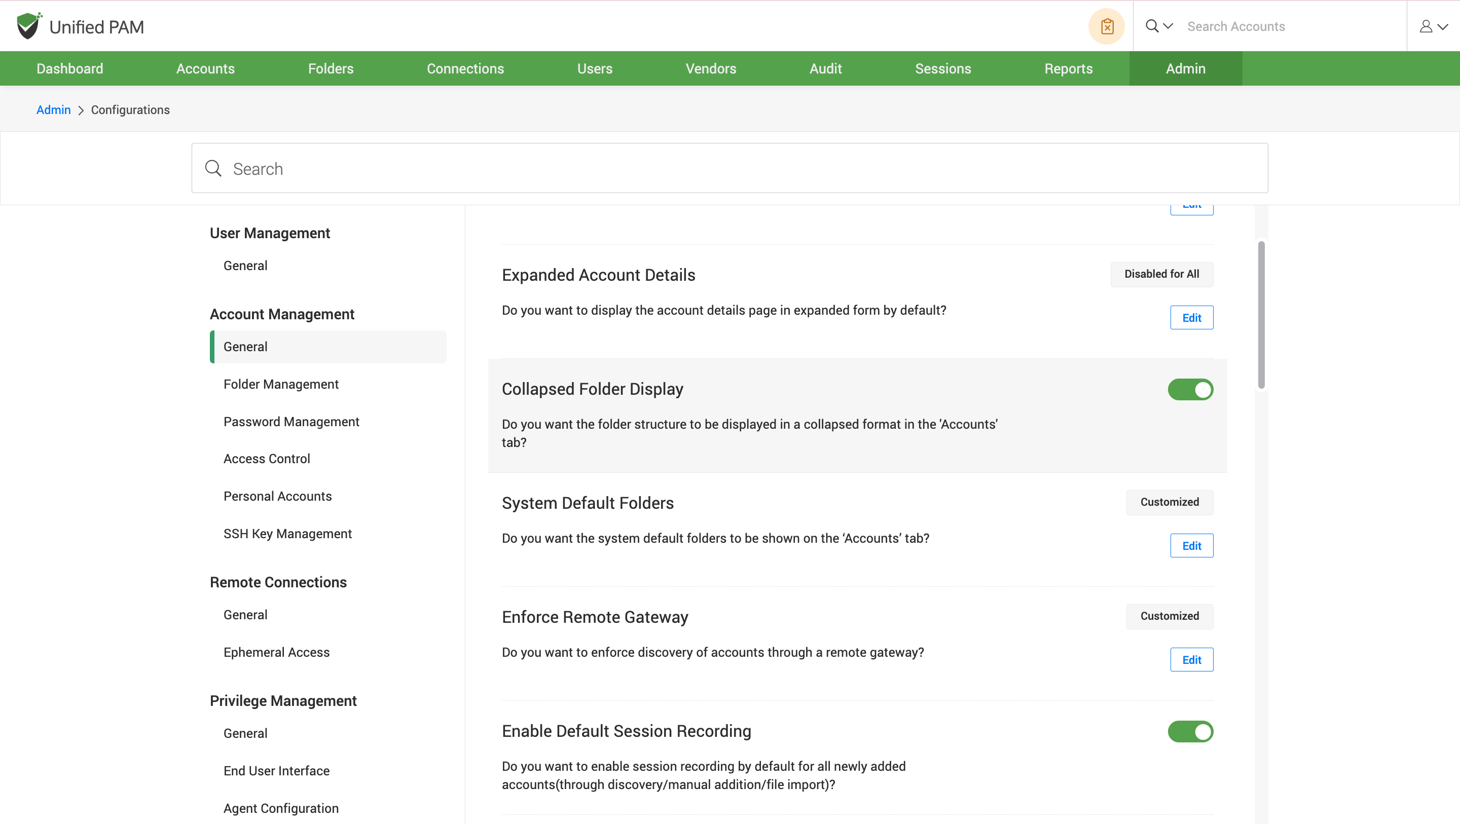Image resolution: width=1460 pixels, height=824 pixels.
Task: Click the magnifier icon beside Search Accounts
Action: coord(1152,26)
